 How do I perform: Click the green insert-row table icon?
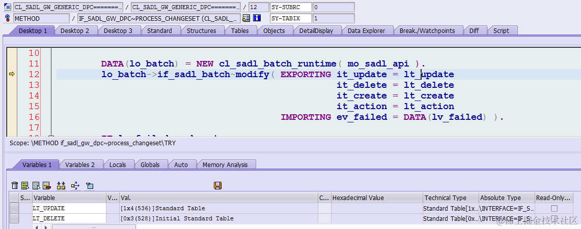tap(25, 185)
